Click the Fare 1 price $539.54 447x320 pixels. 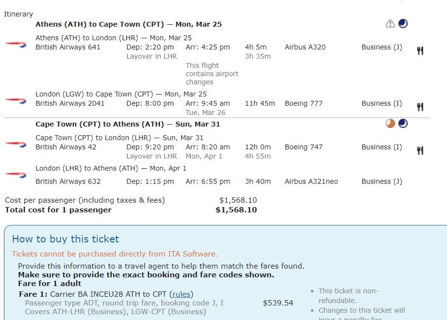click(278, 303)
